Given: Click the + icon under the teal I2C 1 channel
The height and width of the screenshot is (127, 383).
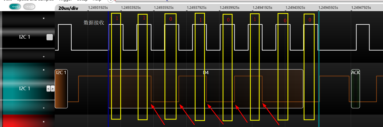Looking at the screenshot, I should 44,108.
